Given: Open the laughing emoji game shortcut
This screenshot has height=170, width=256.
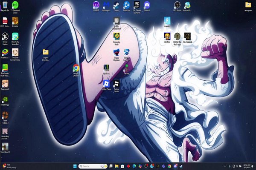Looking at the screenshot, I should [167, 38].
